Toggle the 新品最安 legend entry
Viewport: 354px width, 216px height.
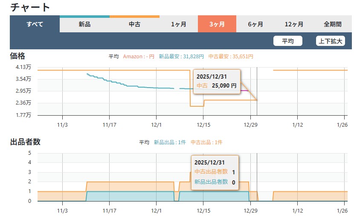click(181, 56)
